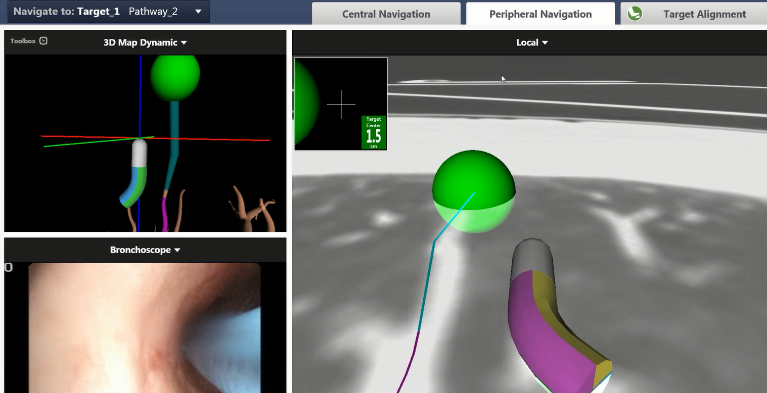
Task: Click the white crosshair in the target inset
Action: [x=341, y=105]
